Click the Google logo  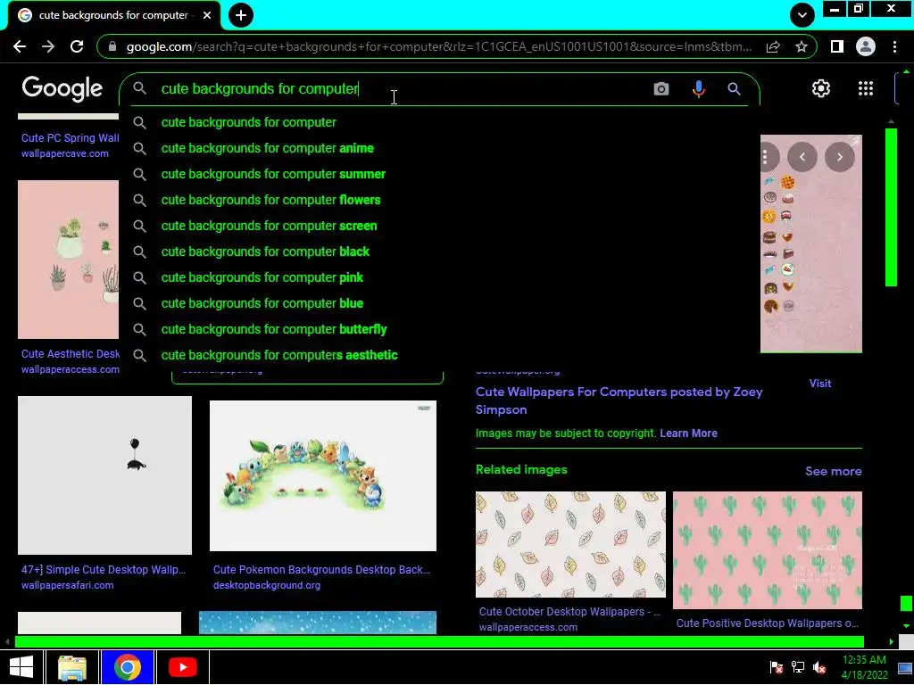coord(62,89)
